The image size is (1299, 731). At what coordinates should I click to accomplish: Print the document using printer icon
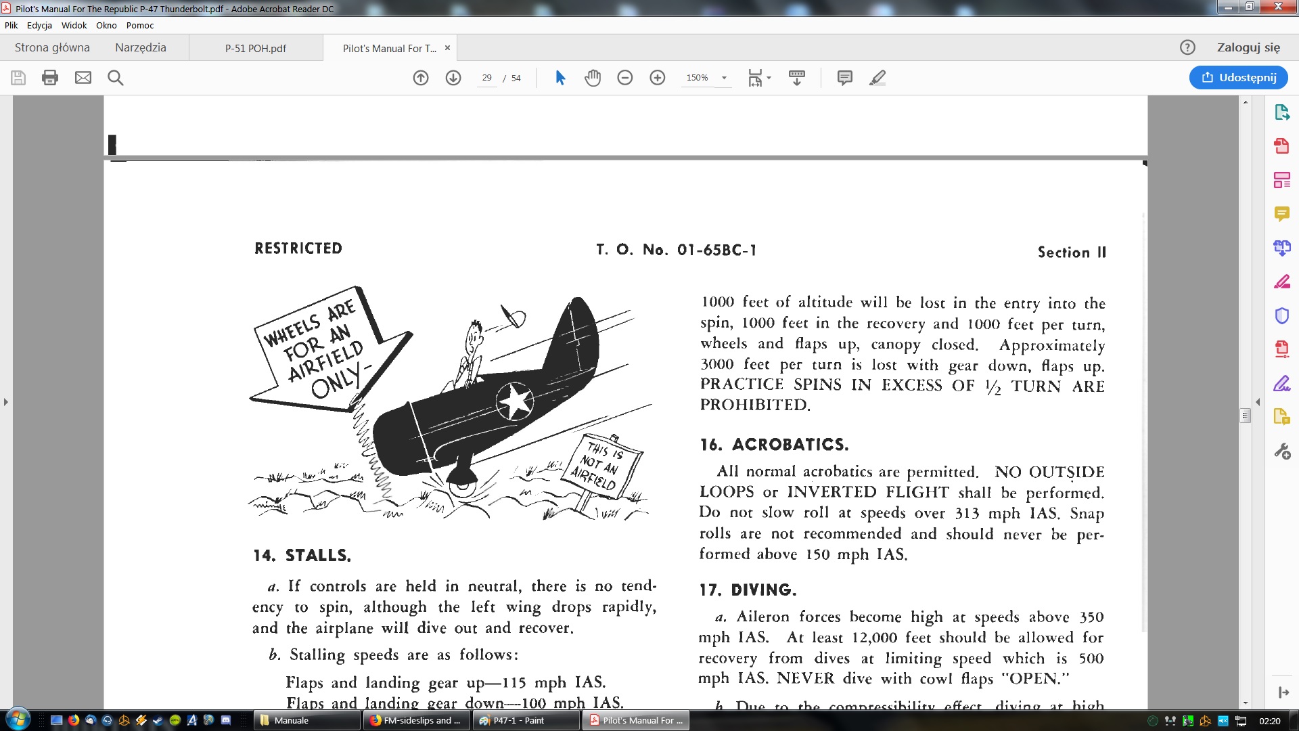[x=50, y=78]
